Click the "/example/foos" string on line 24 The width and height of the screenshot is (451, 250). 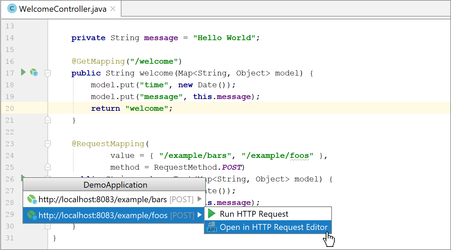[x=278, y=155]
